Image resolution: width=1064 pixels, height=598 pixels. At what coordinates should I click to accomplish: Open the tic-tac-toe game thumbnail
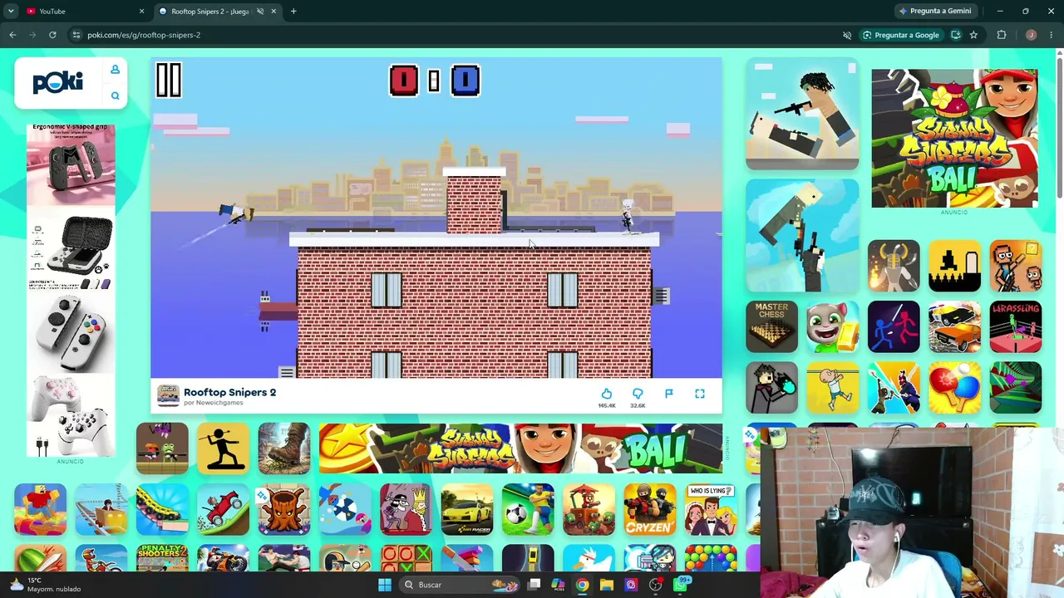point(406,559)
